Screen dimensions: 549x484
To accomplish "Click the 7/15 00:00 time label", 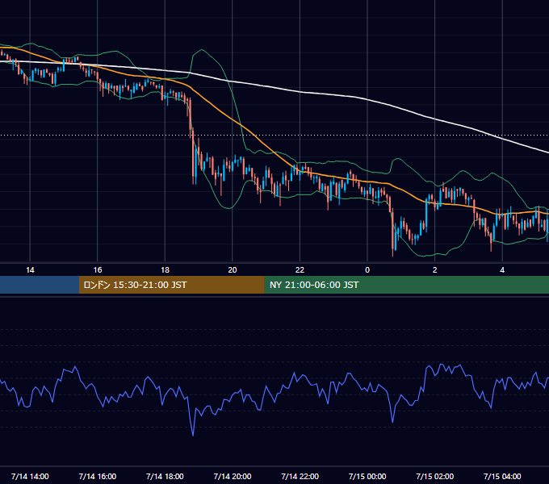I will pyautogui.click(x=367, y=476).
